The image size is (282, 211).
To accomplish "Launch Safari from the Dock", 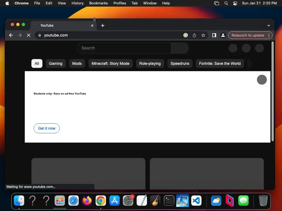I will click(73, 200).
